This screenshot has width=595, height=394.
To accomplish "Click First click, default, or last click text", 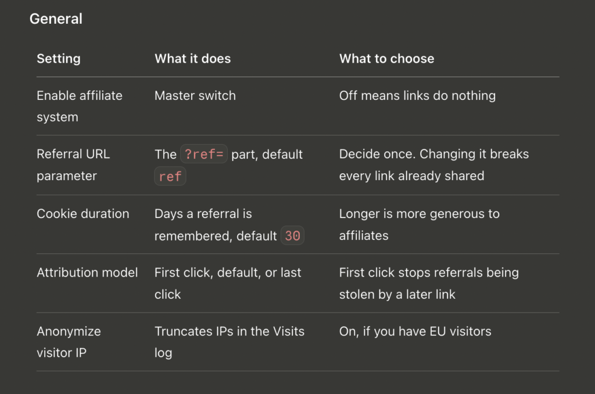I will point(228,283).
